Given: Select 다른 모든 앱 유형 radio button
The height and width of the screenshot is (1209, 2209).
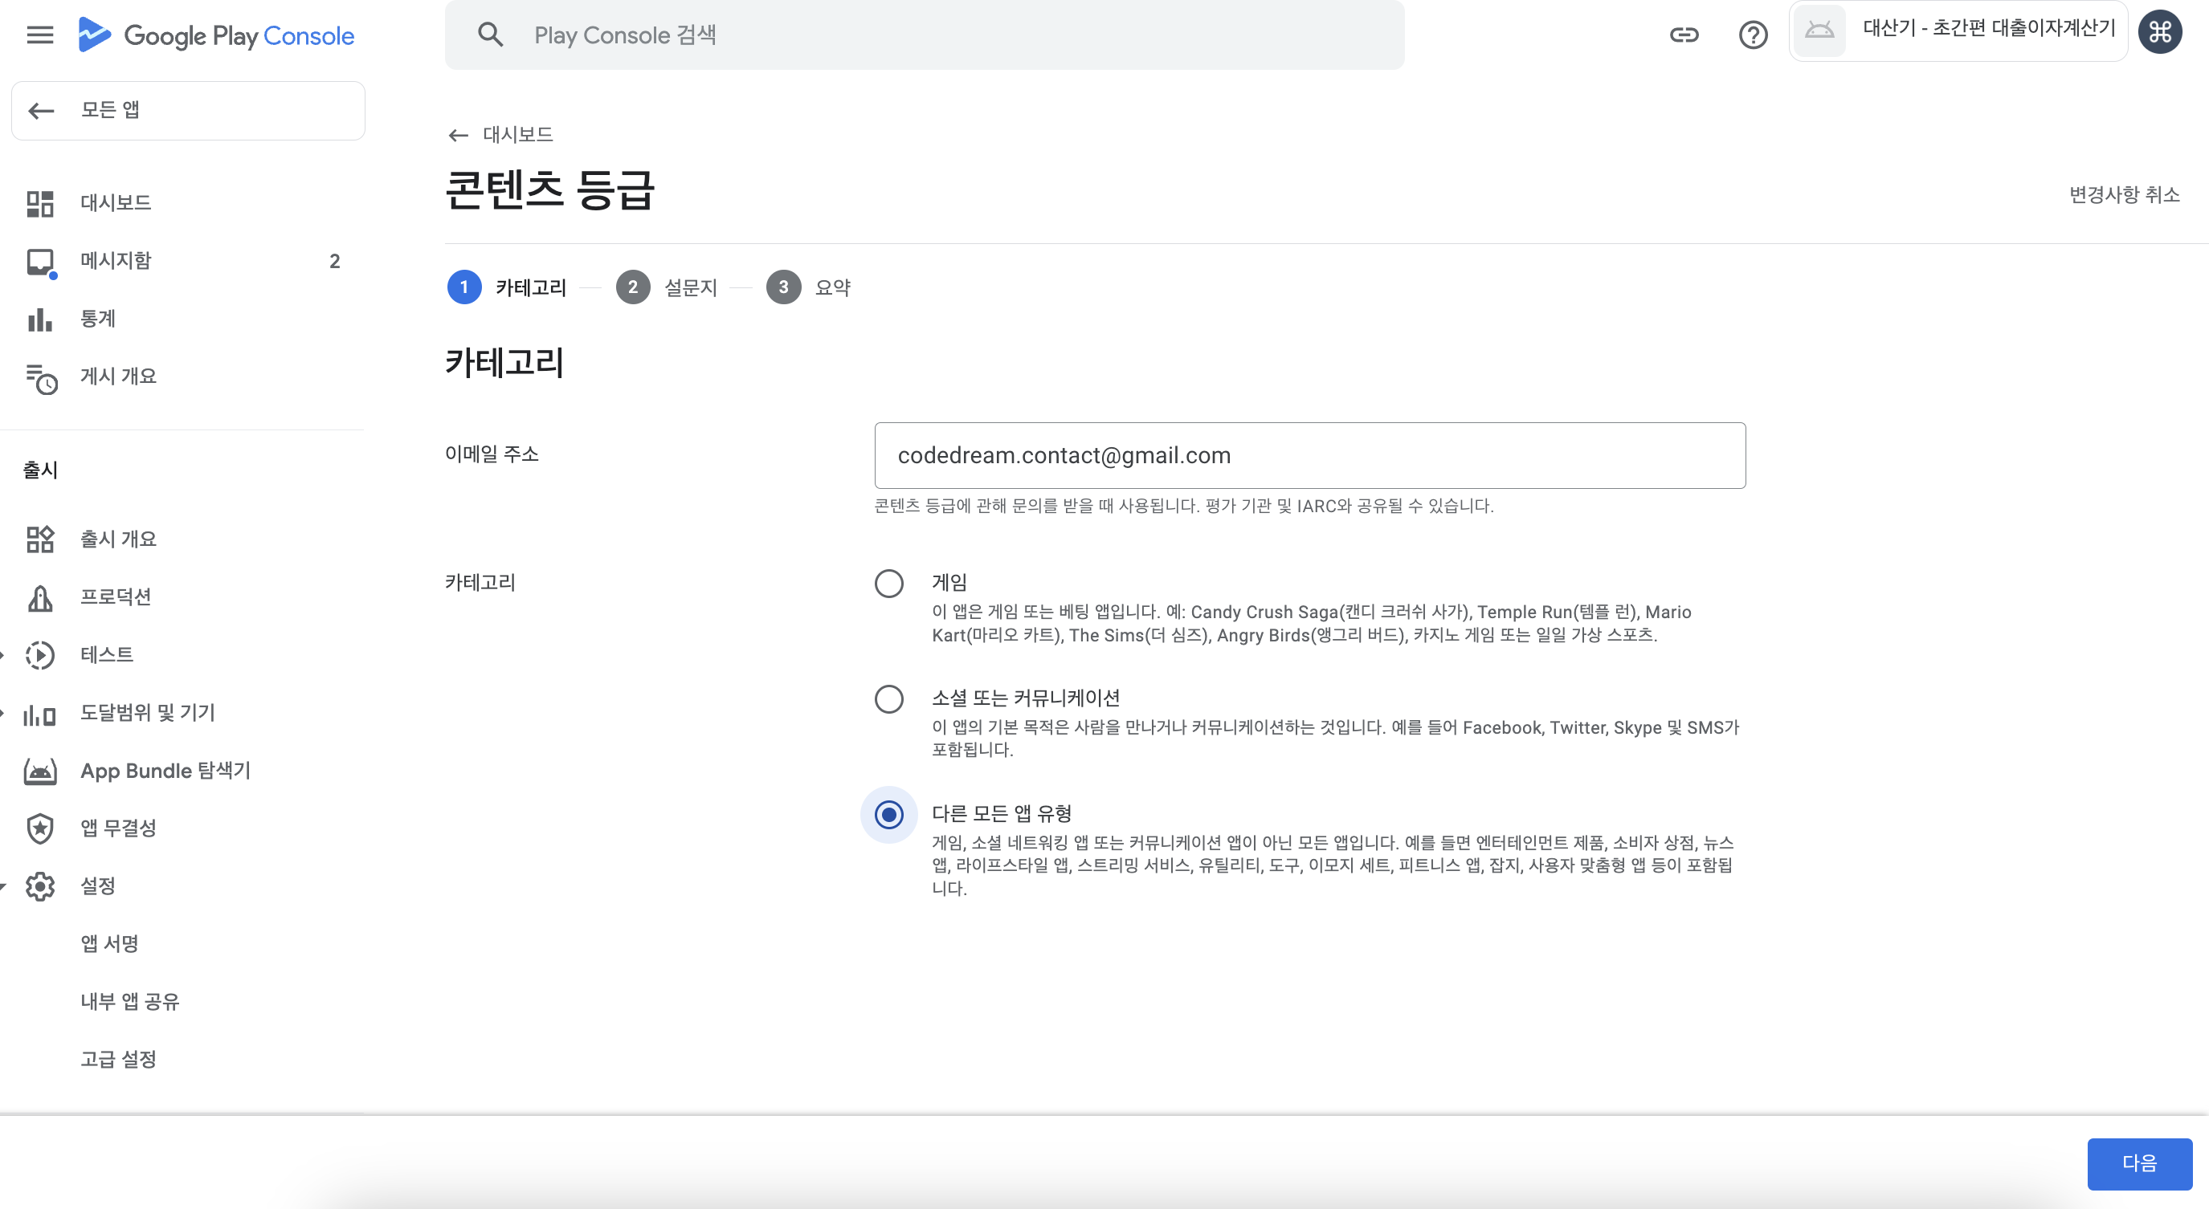Looking at the screenshot, I should tap(888, 815).
